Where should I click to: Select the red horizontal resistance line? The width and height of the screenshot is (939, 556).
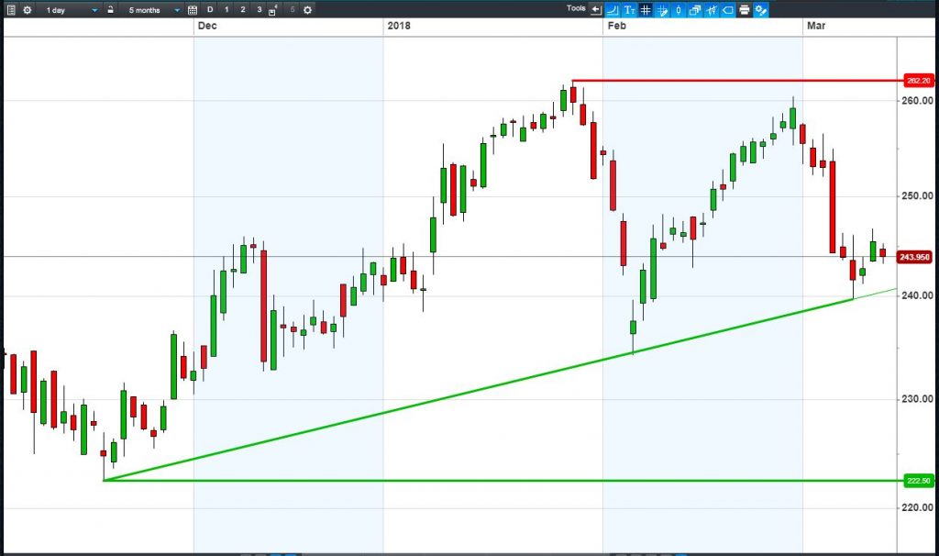click(x=737, y=81)
